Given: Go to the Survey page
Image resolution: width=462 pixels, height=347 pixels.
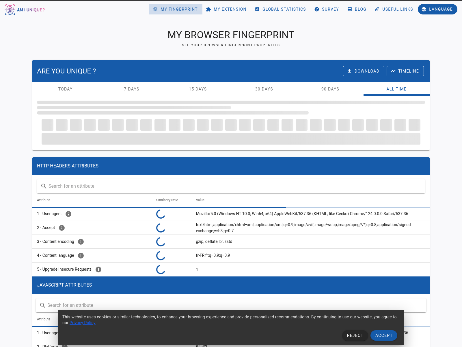Looking at the screenshot, I should coord(327,9).
